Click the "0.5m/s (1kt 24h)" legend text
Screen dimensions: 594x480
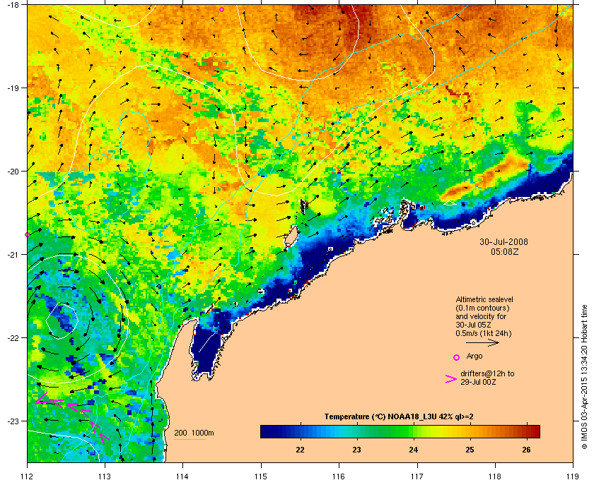(x=484, y=334)
